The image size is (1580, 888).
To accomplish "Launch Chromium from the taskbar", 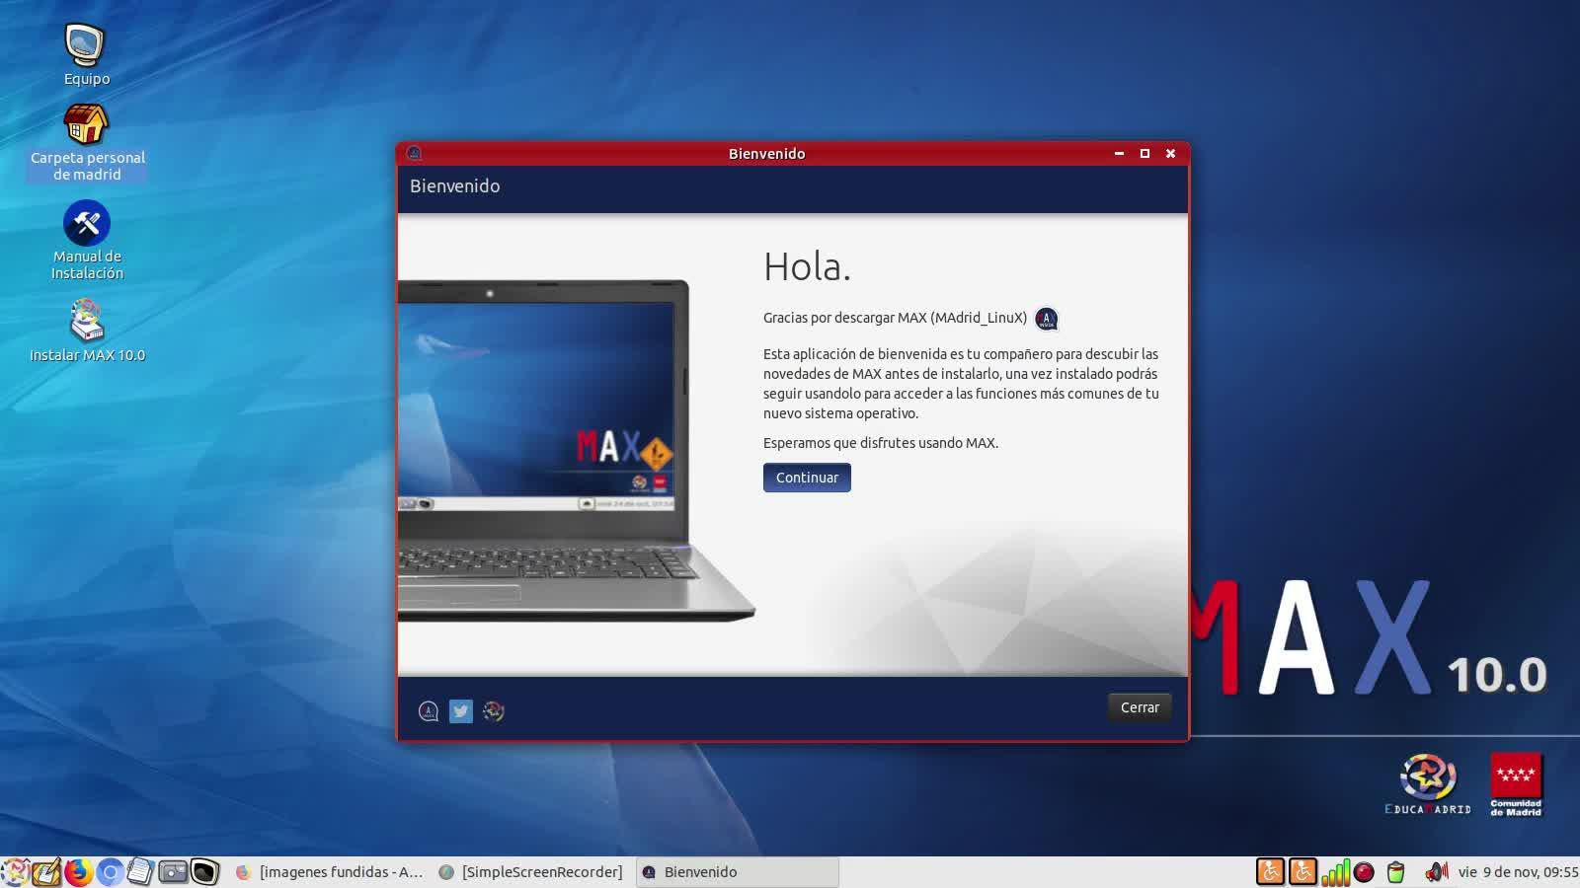I will tap(110, 872).
